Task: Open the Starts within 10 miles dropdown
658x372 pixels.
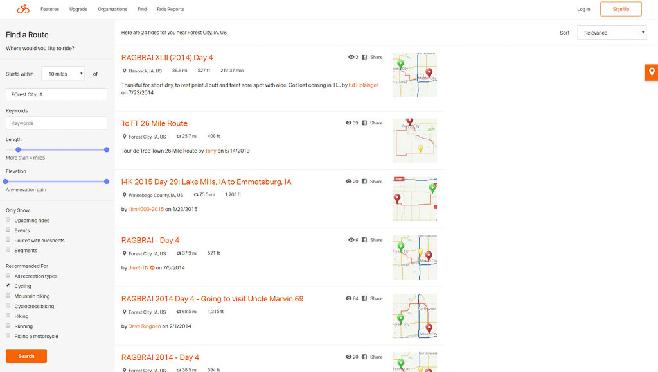Action: pos(62,74)
